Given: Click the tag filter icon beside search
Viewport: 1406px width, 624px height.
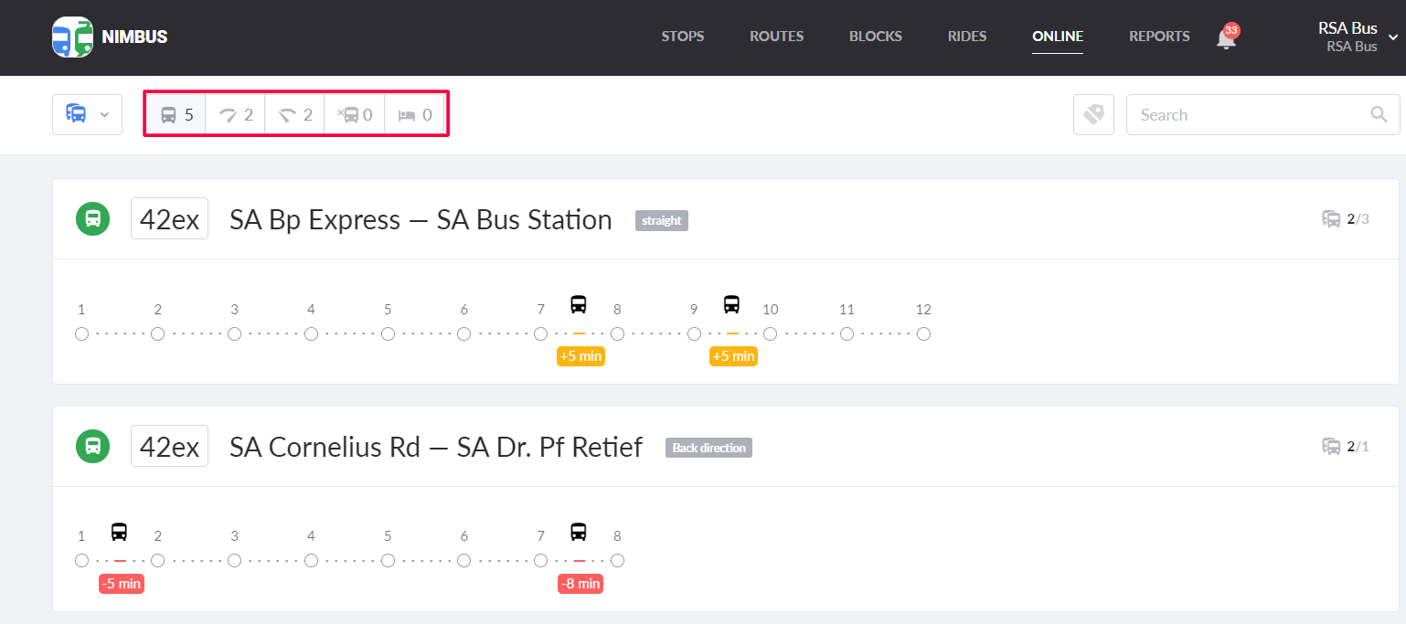Looking at the screenshot, I should (x=1093, y=114).
